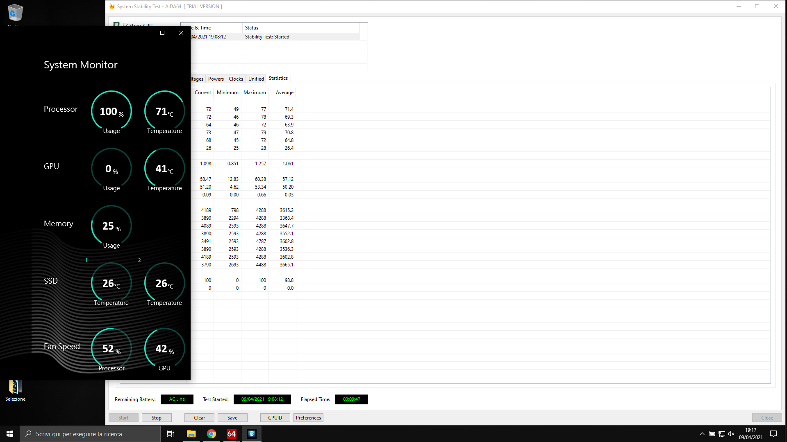Click the Maximum column header

tap(255, 92)
